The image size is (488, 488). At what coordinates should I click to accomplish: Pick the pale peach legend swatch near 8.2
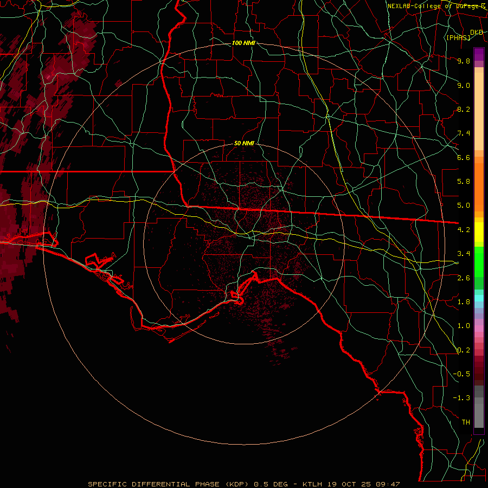pos(479,111)
